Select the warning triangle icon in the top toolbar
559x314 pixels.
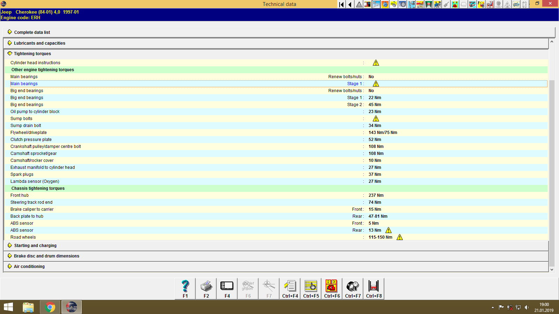pyautogui.click(x=358, y=5)
